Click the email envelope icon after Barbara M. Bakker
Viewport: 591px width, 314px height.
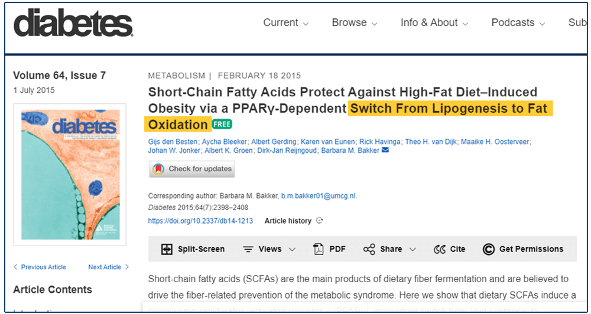(x=385, y=151)
